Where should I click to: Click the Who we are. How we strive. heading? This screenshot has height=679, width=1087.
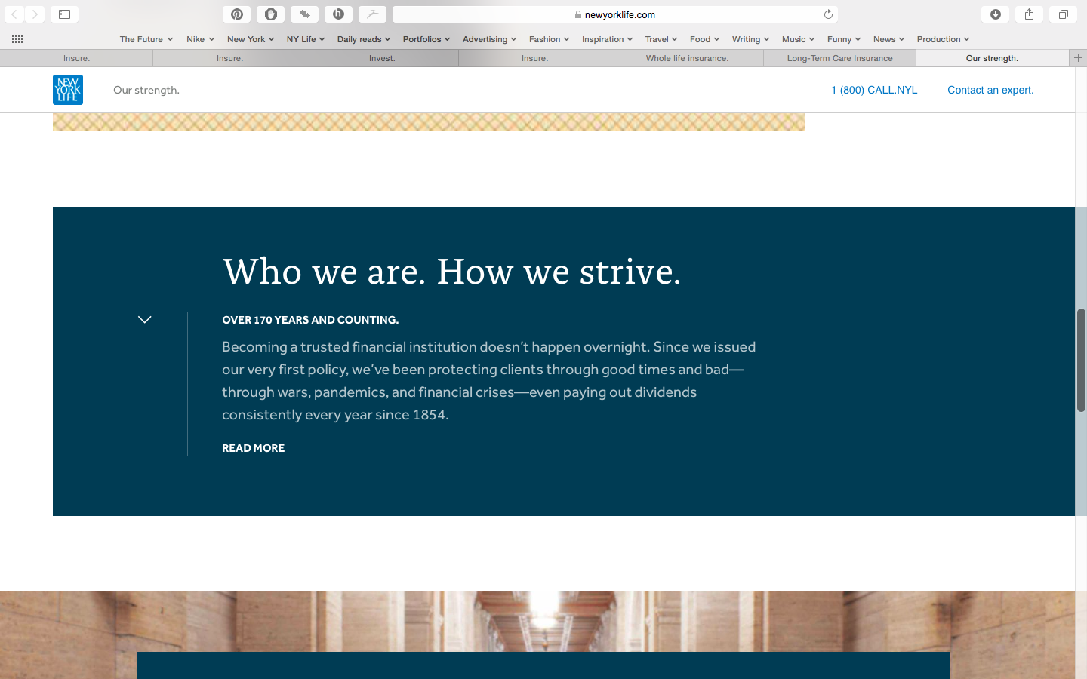click(451, 272)
